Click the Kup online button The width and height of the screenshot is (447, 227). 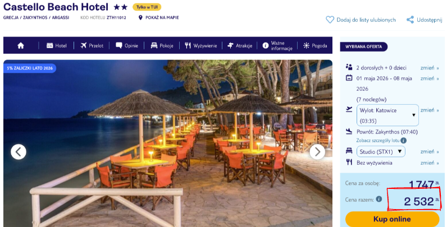click(x=392, y=219)
